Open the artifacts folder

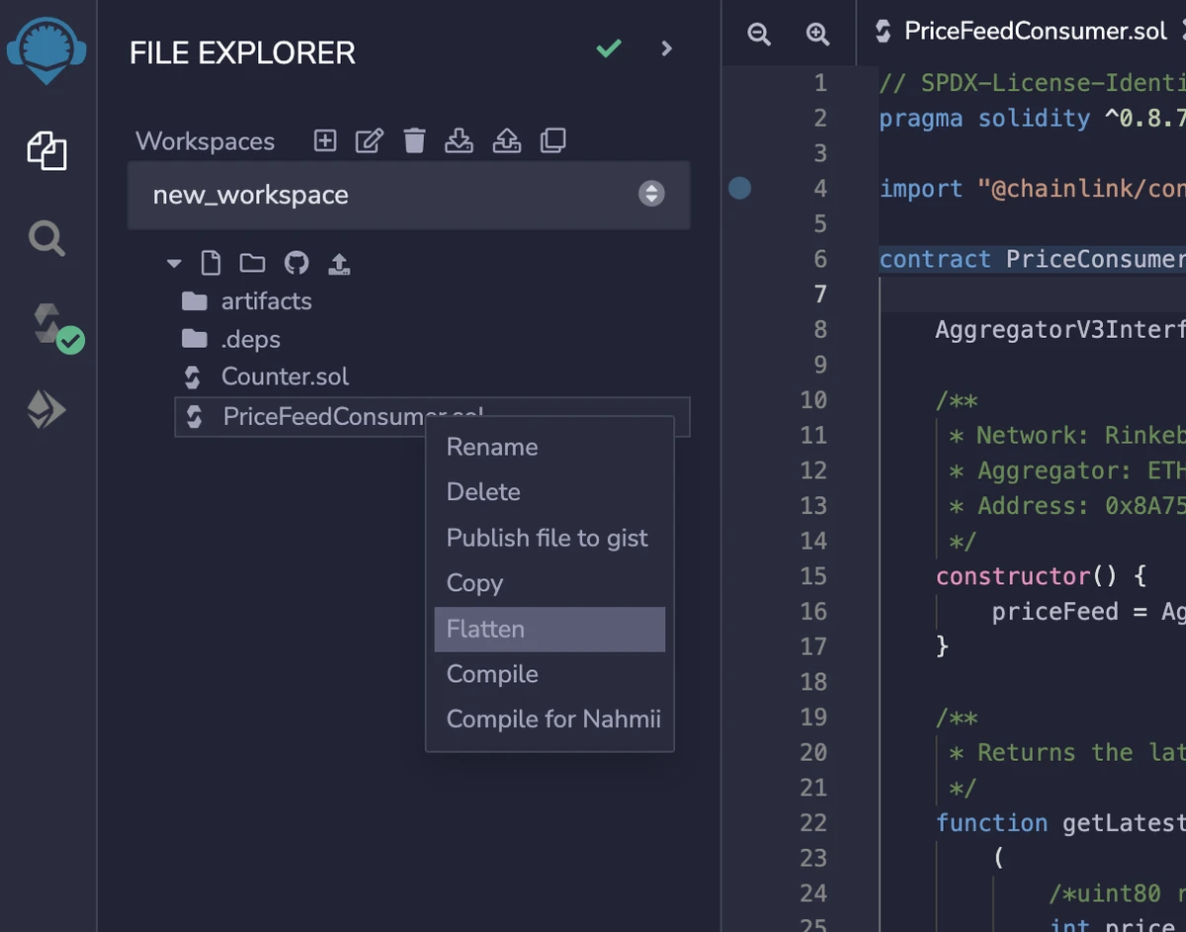tap(266, 301)
